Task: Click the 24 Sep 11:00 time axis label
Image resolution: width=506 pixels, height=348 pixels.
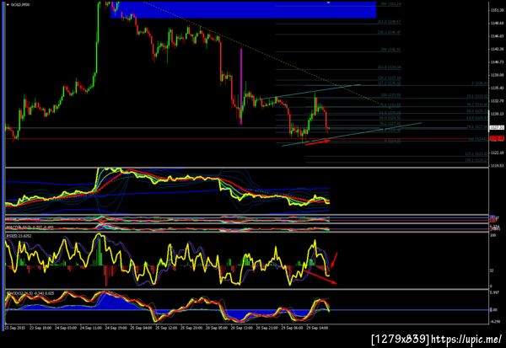Action: coord(91,328)
